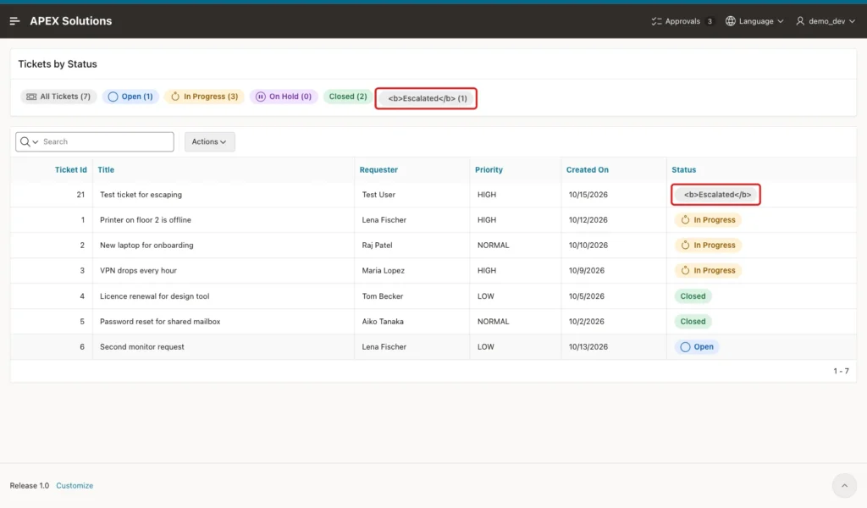Image resolution: width=867 pixels, height=508 pixels.
Task: Expand the Language dropdown chevron
Action: (x=780, y=21)
